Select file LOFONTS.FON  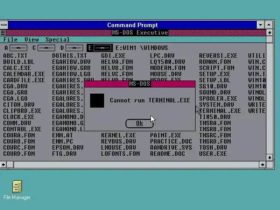point(120,154)
